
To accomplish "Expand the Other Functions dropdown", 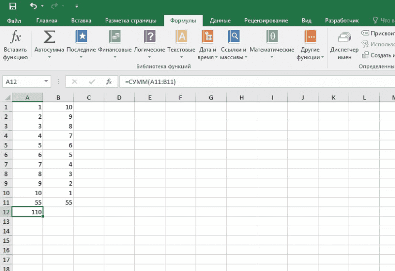I will click(310, 57).
